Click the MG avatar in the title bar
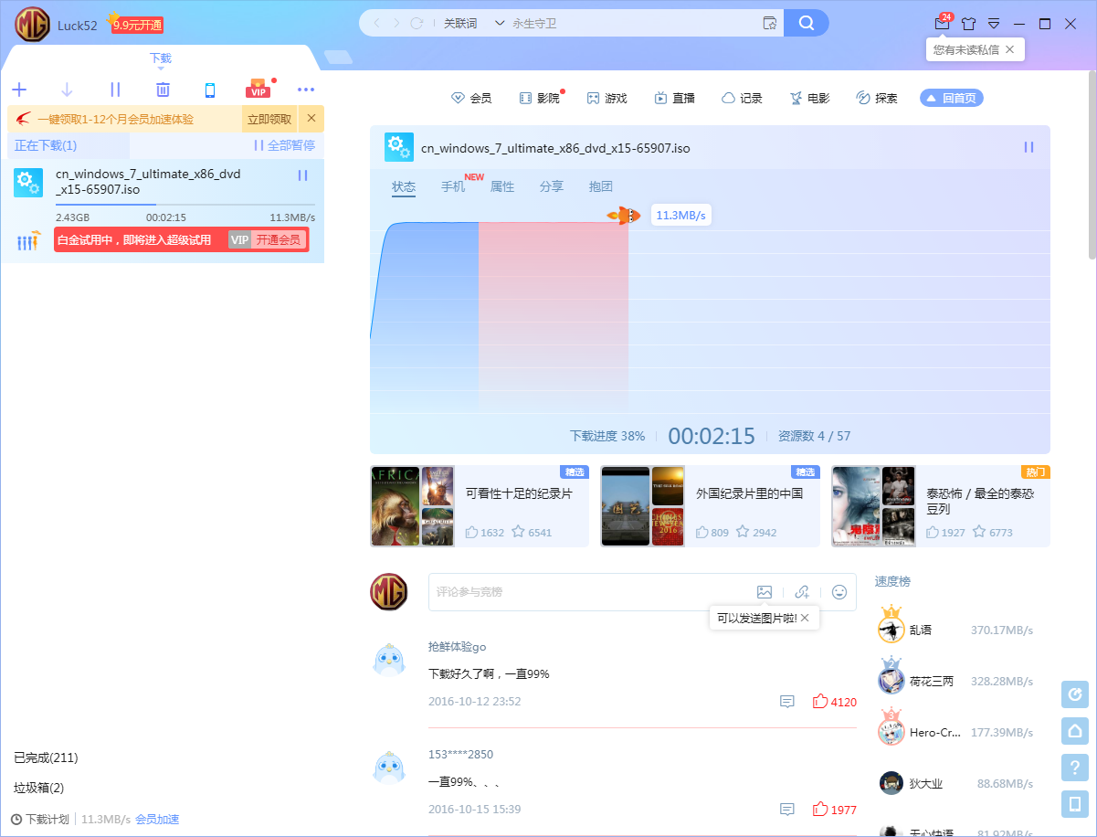Viewport: 1097px width, 837px height. click(32, 24)
